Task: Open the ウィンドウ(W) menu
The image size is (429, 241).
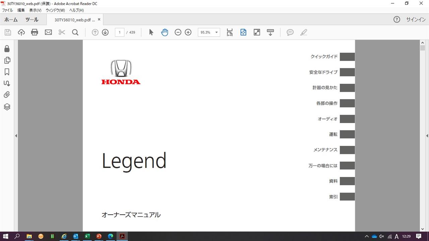Action: (x=55, y=10)
